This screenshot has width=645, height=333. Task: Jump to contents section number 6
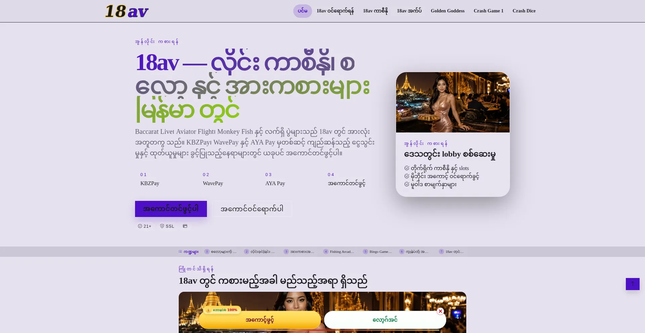click(x=414, y=252)
